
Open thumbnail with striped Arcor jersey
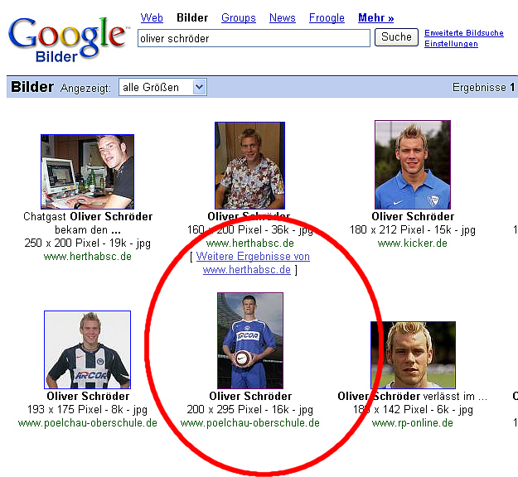click(88, 349)
